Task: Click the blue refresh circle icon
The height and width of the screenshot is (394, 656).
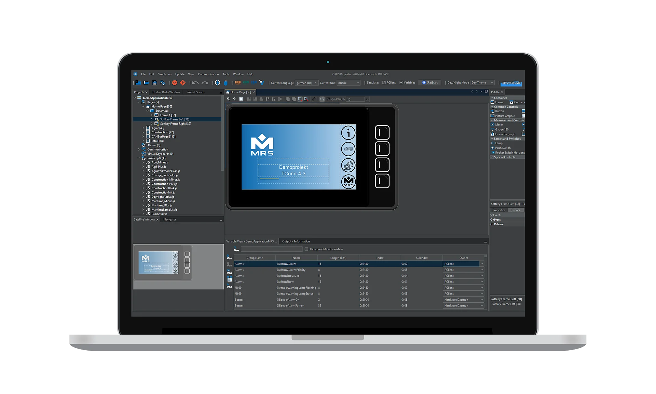Action: pyautogui.click(x=217, y=83)
